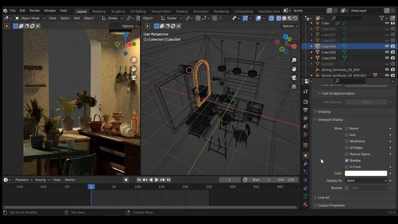This screenshot has width=398, height=224.
Task: Open the World properties tab icon
Action: point(305,134)
